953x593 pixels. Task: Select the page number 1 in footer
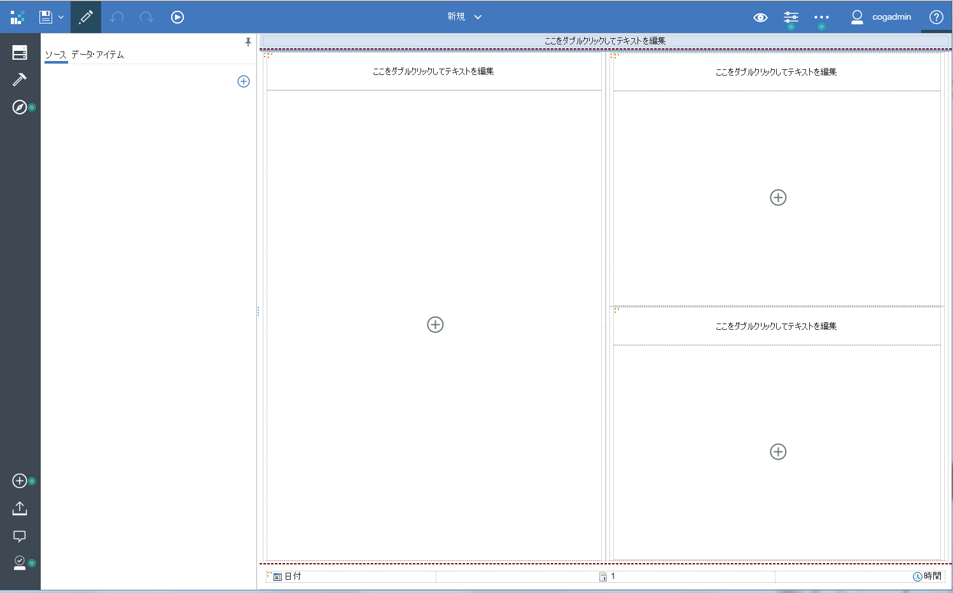tap(608, 576)
